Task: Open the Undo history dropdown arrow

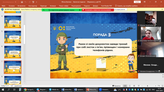Action: [27, 2]
